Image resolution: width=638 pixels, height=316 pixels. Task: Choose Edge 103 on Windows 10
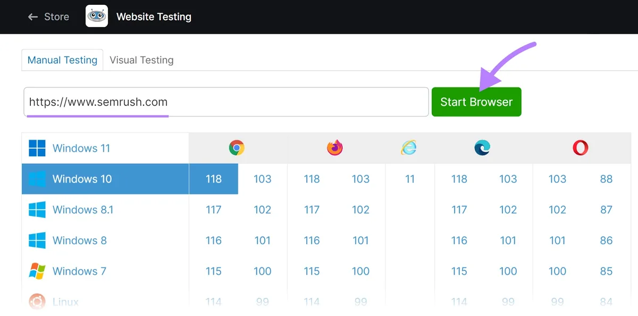click(508, 179)
